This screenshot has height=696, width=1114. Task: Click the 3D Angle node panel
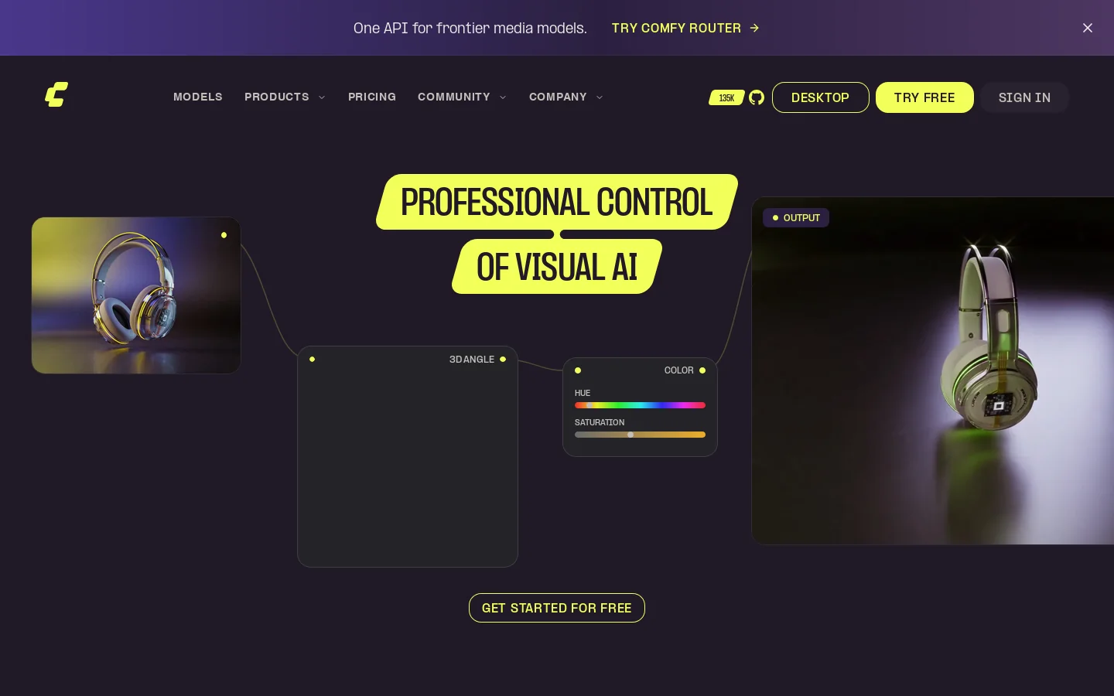[x=408, y=456]
